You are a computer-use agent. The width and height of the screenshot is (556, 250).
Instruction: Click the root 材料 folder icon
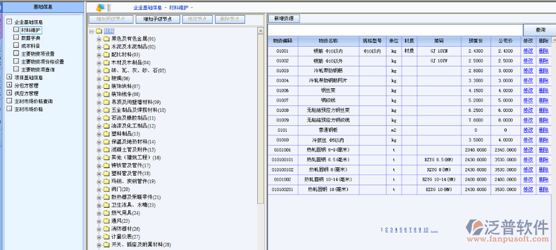click(99, 31)
